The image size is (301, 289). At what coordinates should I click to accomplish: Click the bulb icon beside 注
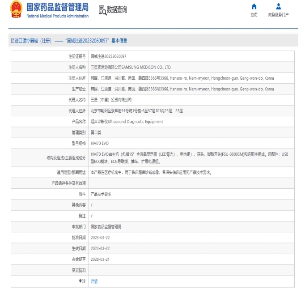point(80,281)
